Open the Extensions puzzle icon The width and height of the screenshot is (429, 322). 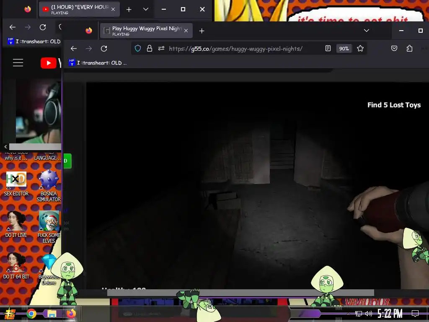(409, 49)
